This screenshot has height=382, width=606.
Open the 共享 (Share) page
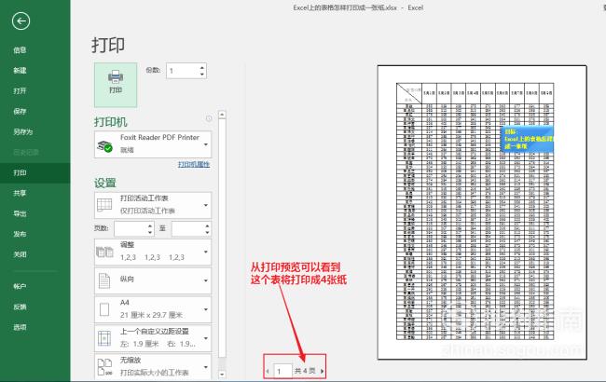coord(20,193)
